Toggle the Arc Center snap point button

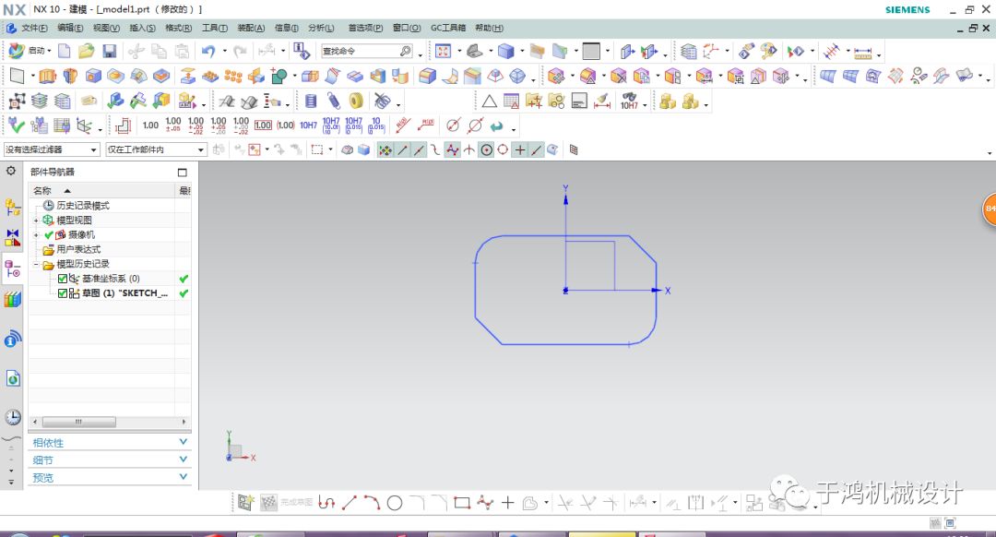point(486,150)
